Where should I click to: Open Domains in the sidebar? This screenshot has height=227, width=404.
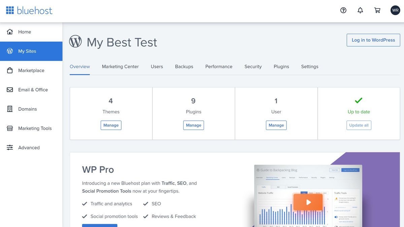click(x=31, y=109)
